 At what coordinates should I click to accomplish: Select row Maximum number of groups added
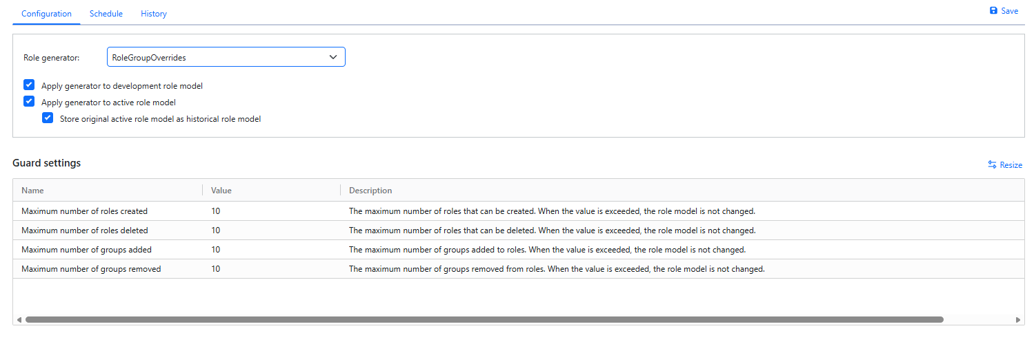pos(519,250)
